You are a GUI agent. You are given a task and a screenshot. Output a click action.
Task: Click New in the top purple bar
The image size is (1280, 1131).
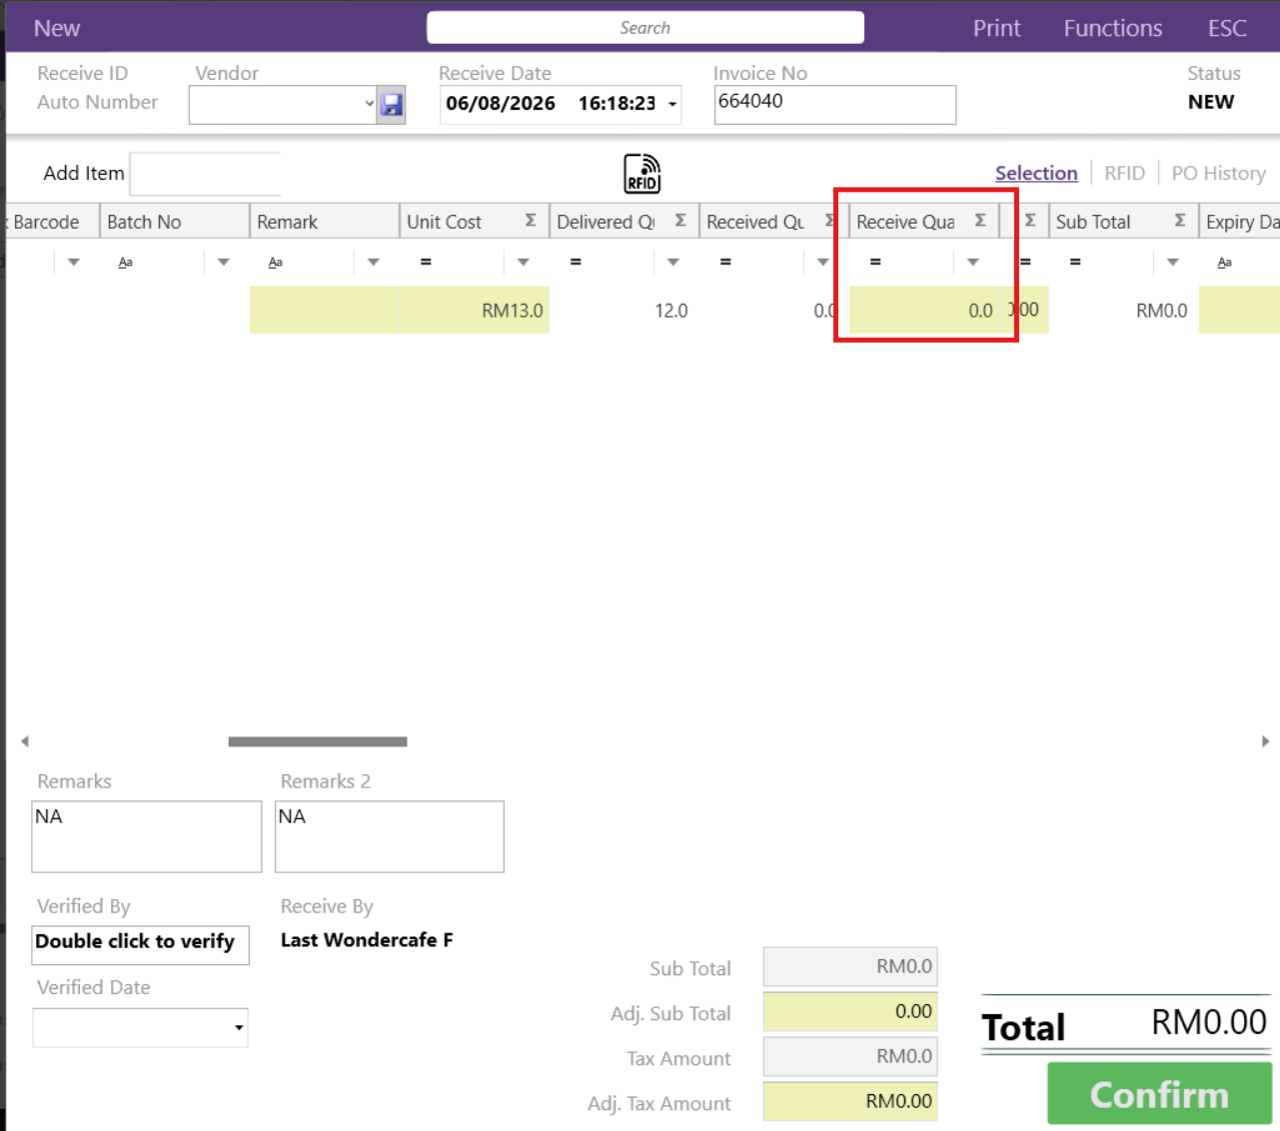[57, 28]
